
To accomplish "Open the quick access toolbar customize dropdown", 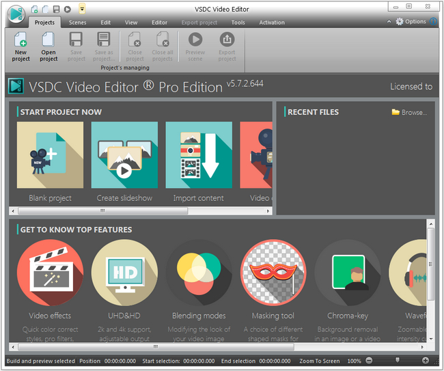I will (82, 9).
